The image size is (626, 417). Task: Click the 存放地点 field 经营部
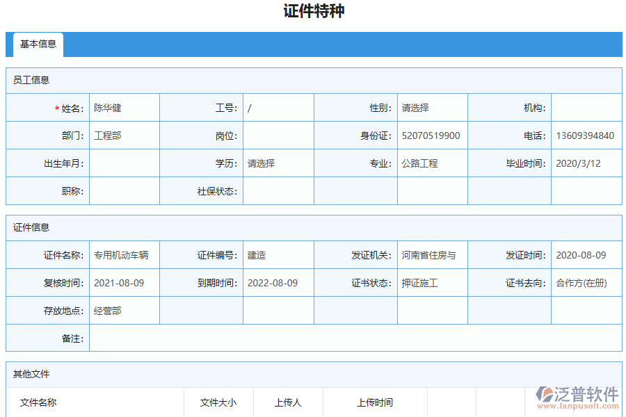click(x=125, y=311)
